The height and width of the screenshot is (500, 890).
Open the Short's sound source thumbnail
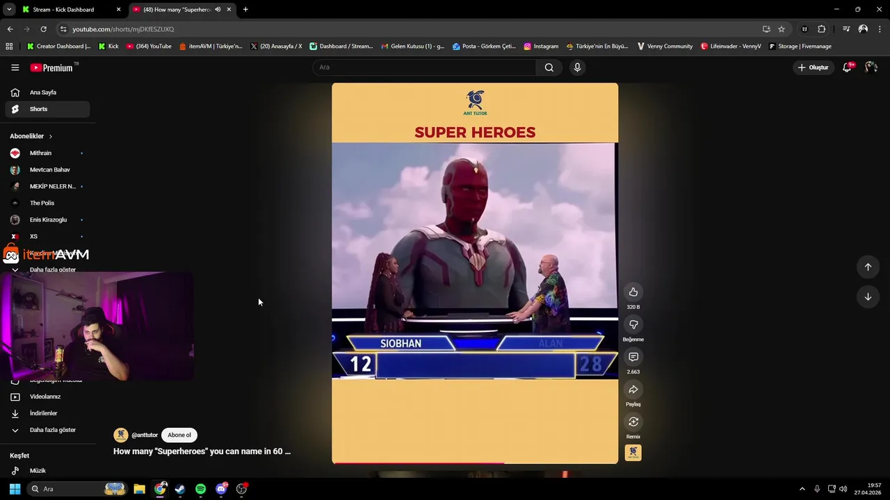click(x=633, y=453)
